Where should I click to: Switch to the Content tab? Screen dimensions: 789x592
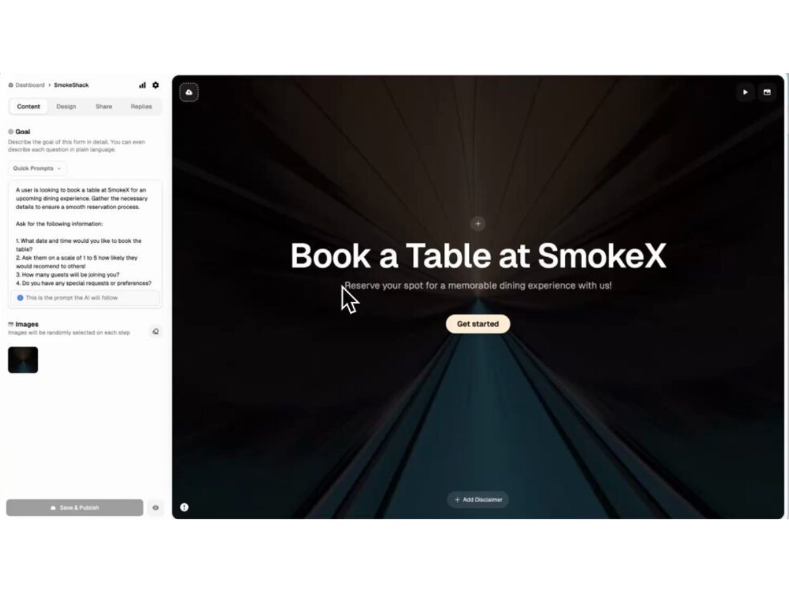click(x=29, y=107)
